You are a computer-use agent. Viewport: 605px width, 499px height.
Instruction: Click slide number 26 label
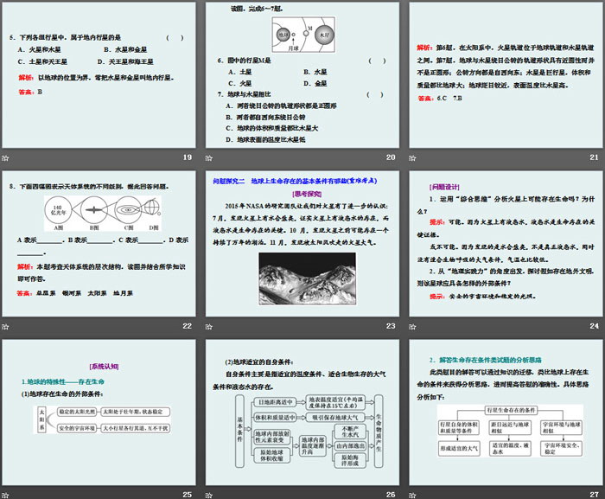click(x=391, y=495)
